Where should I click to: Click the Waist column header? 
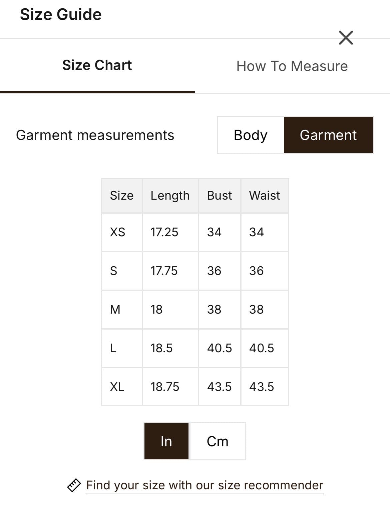265,195
